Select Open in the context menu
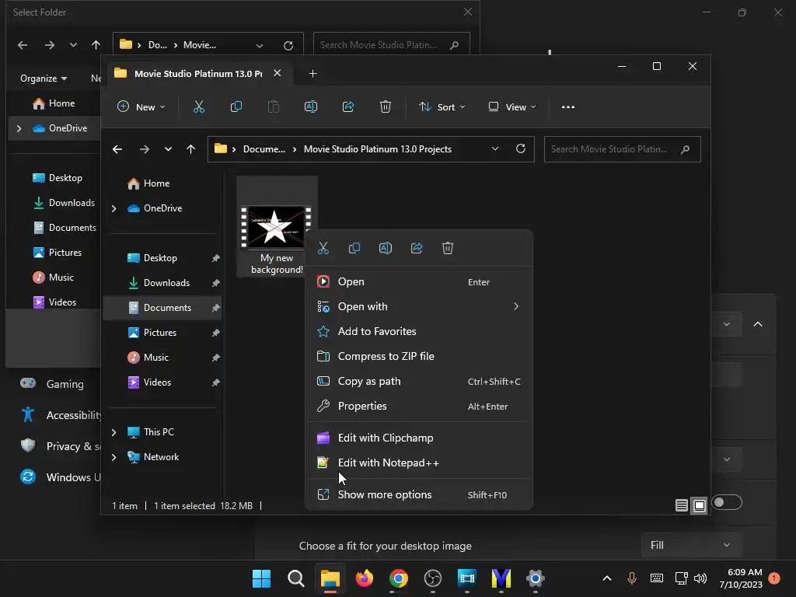 (419, 281)
